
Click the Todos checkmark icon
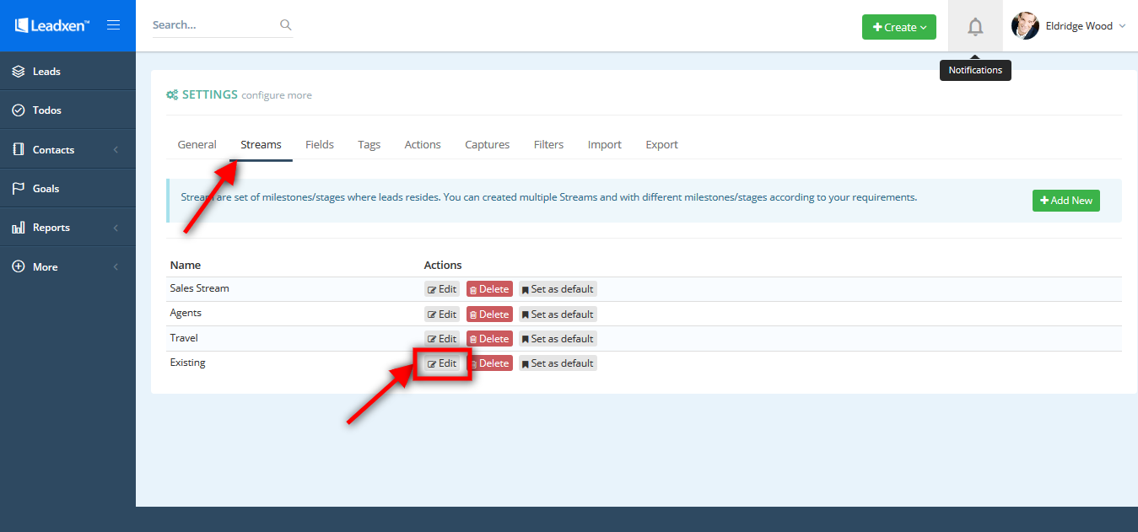[19, 110]
